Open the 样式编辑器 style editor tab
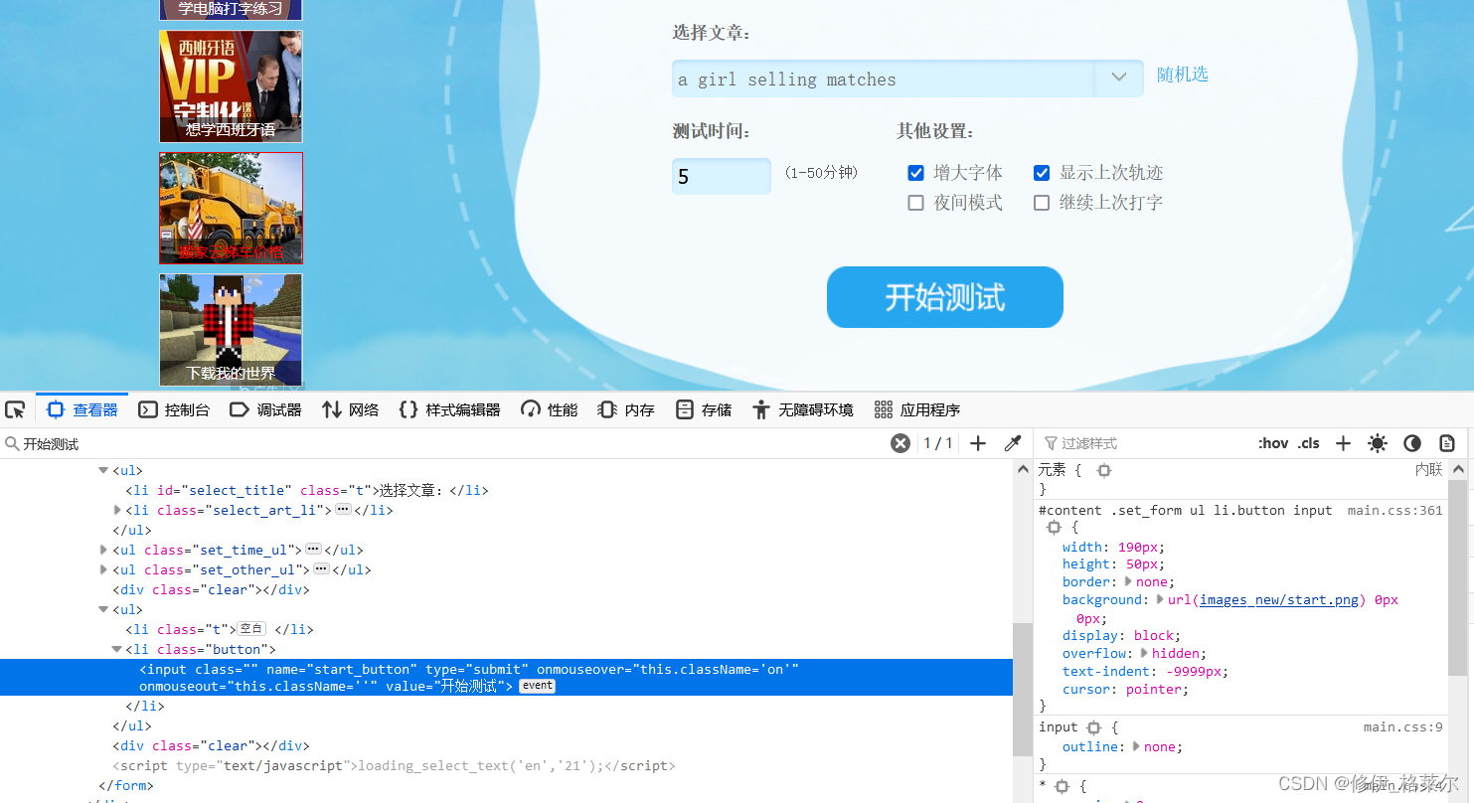1474x803 pixels. click(x=449, y=409)
